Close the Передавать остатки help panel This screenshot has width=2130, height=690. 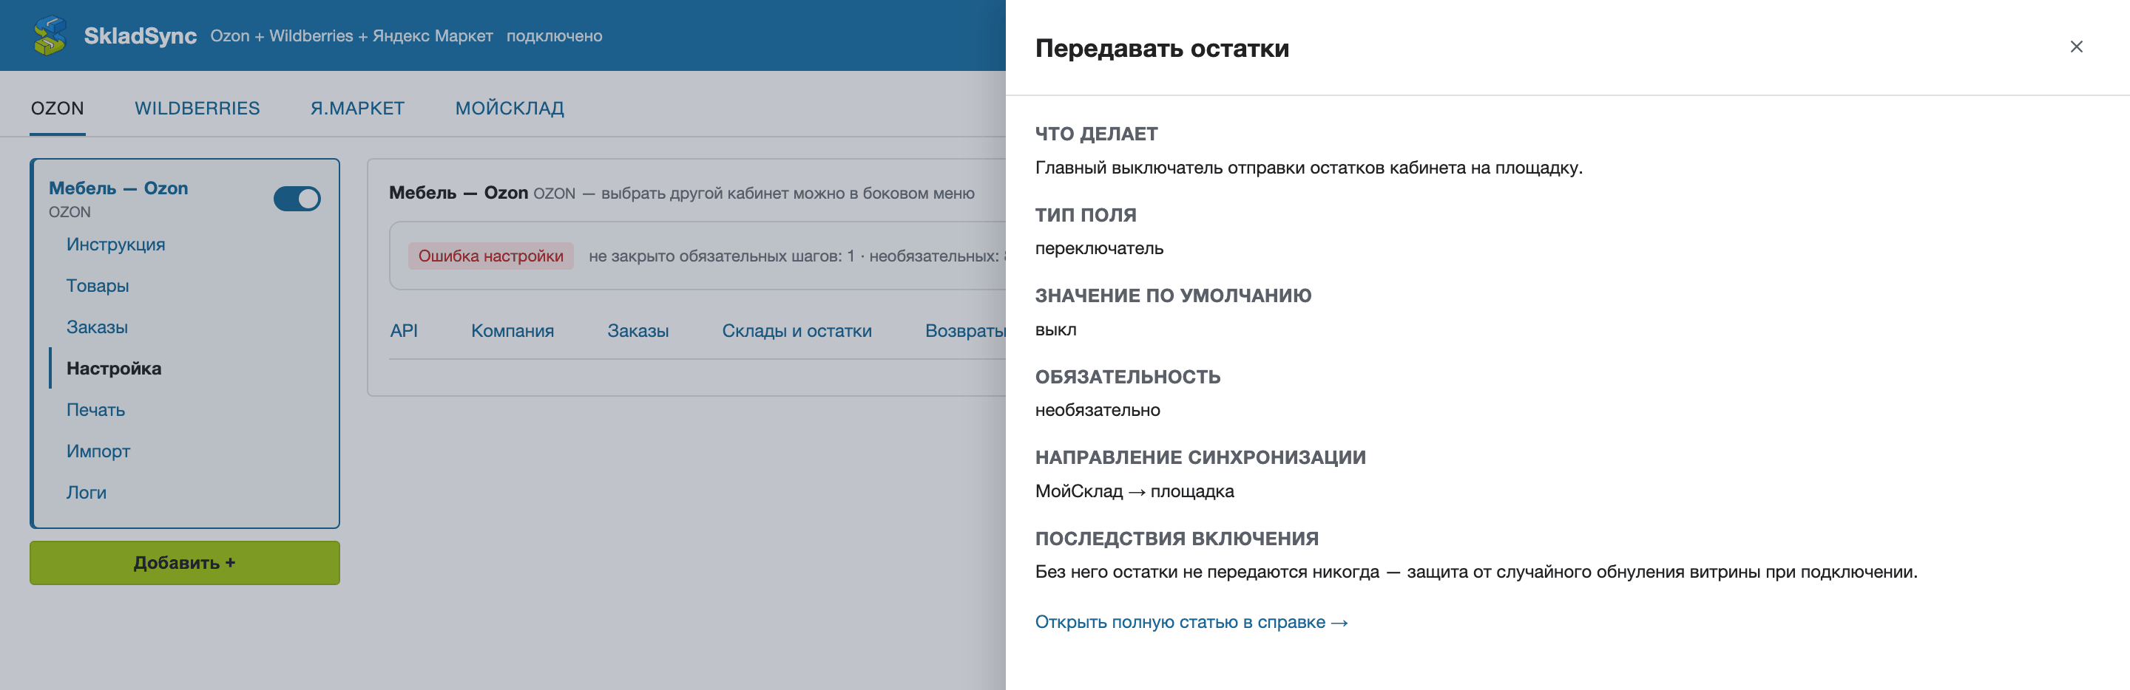coord(2075,47)
